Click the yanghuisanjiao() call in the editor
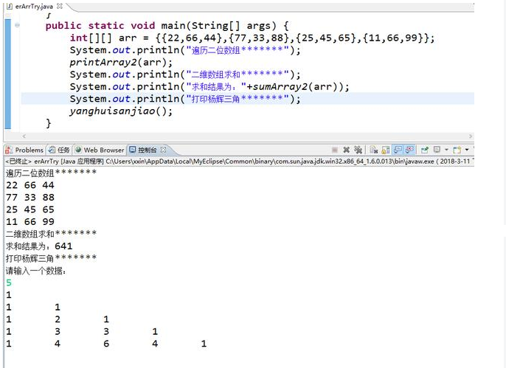Screen dimensions: 506x368 [x=120, y=111]
